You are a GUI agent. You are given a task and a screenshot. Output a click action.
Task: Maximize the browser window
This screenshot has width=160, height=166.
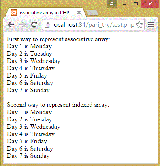point(136,4)
